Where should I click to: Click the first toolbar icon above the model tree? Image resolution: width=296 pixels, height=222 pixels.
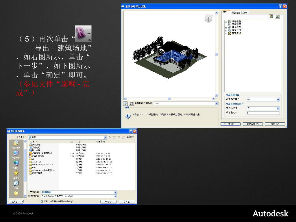point(271,16)
